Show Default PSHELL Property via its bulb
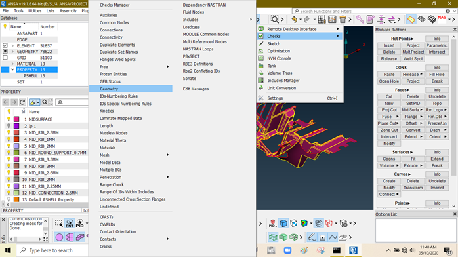Viewport: 458px width, 257px height. (9, 199)
